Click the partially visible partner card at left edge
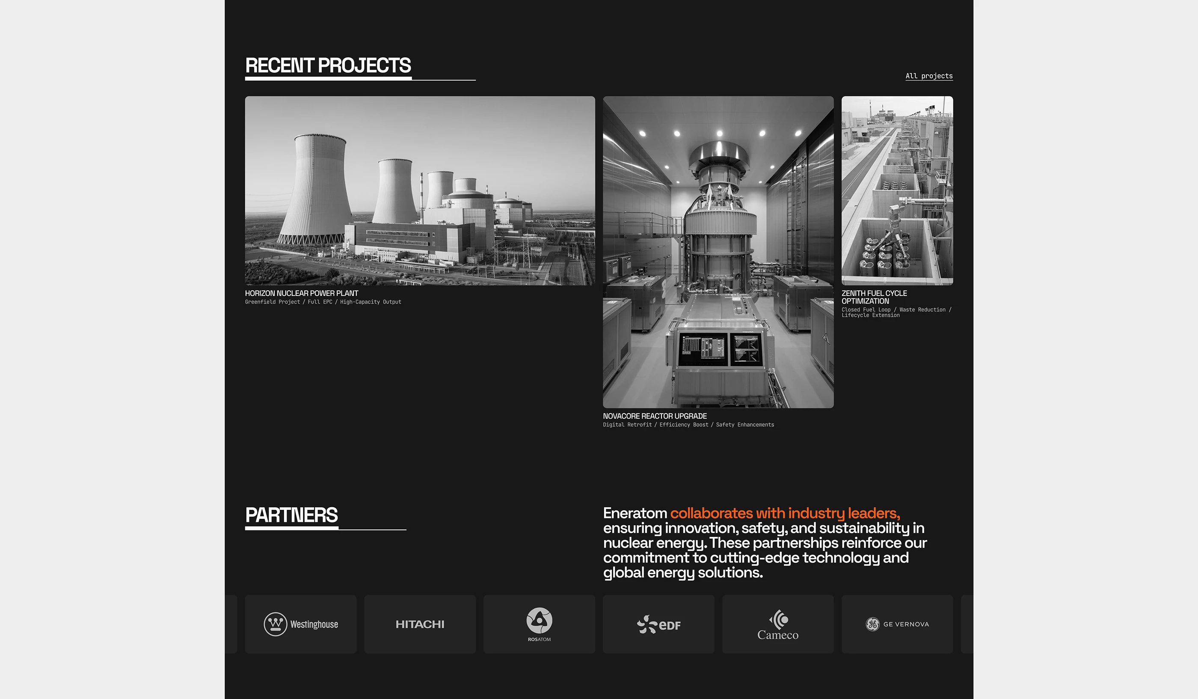The height and width of the screenshot is (699, 1198). tap(231, 624)
